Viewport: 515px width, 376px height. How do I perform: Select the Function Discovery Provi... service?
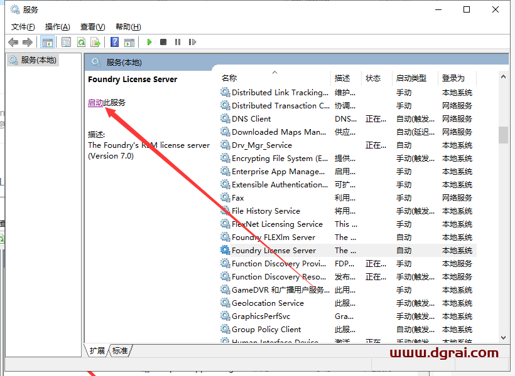(347, 264)
